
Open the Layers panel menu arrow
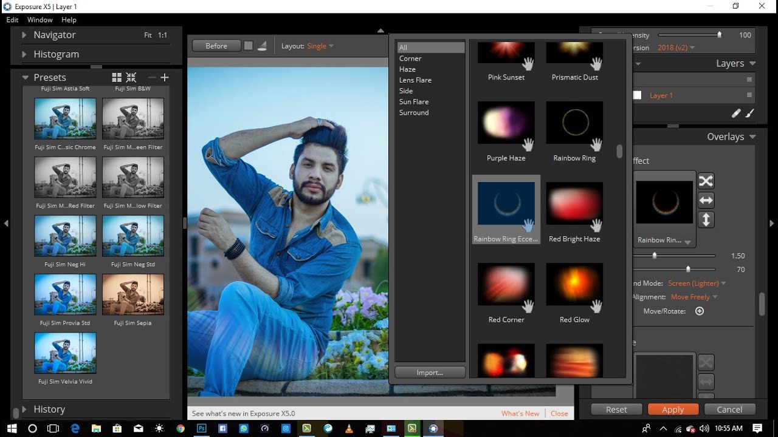[x=752, y=63]
